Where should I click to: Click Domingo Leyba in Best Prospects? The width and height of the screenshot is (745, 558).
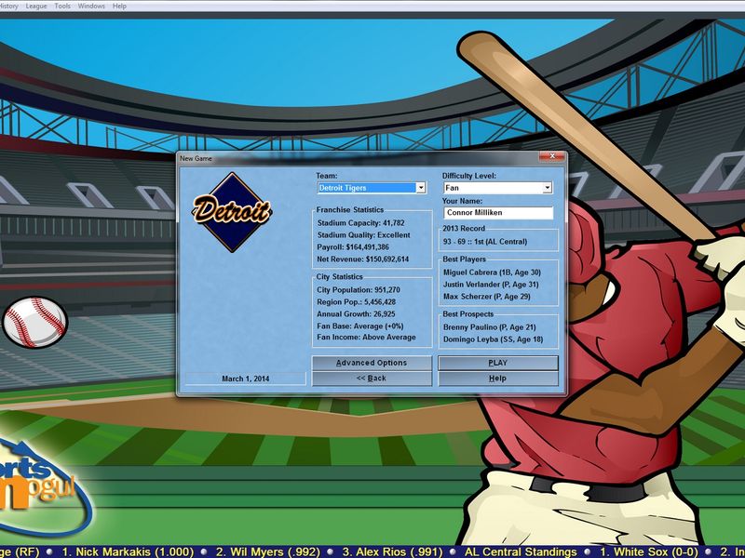coord(493,339)
